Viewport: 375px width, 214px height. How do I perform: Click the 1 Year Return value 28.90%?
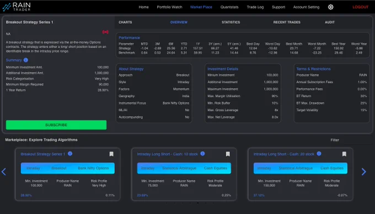[x=103, y=90]
